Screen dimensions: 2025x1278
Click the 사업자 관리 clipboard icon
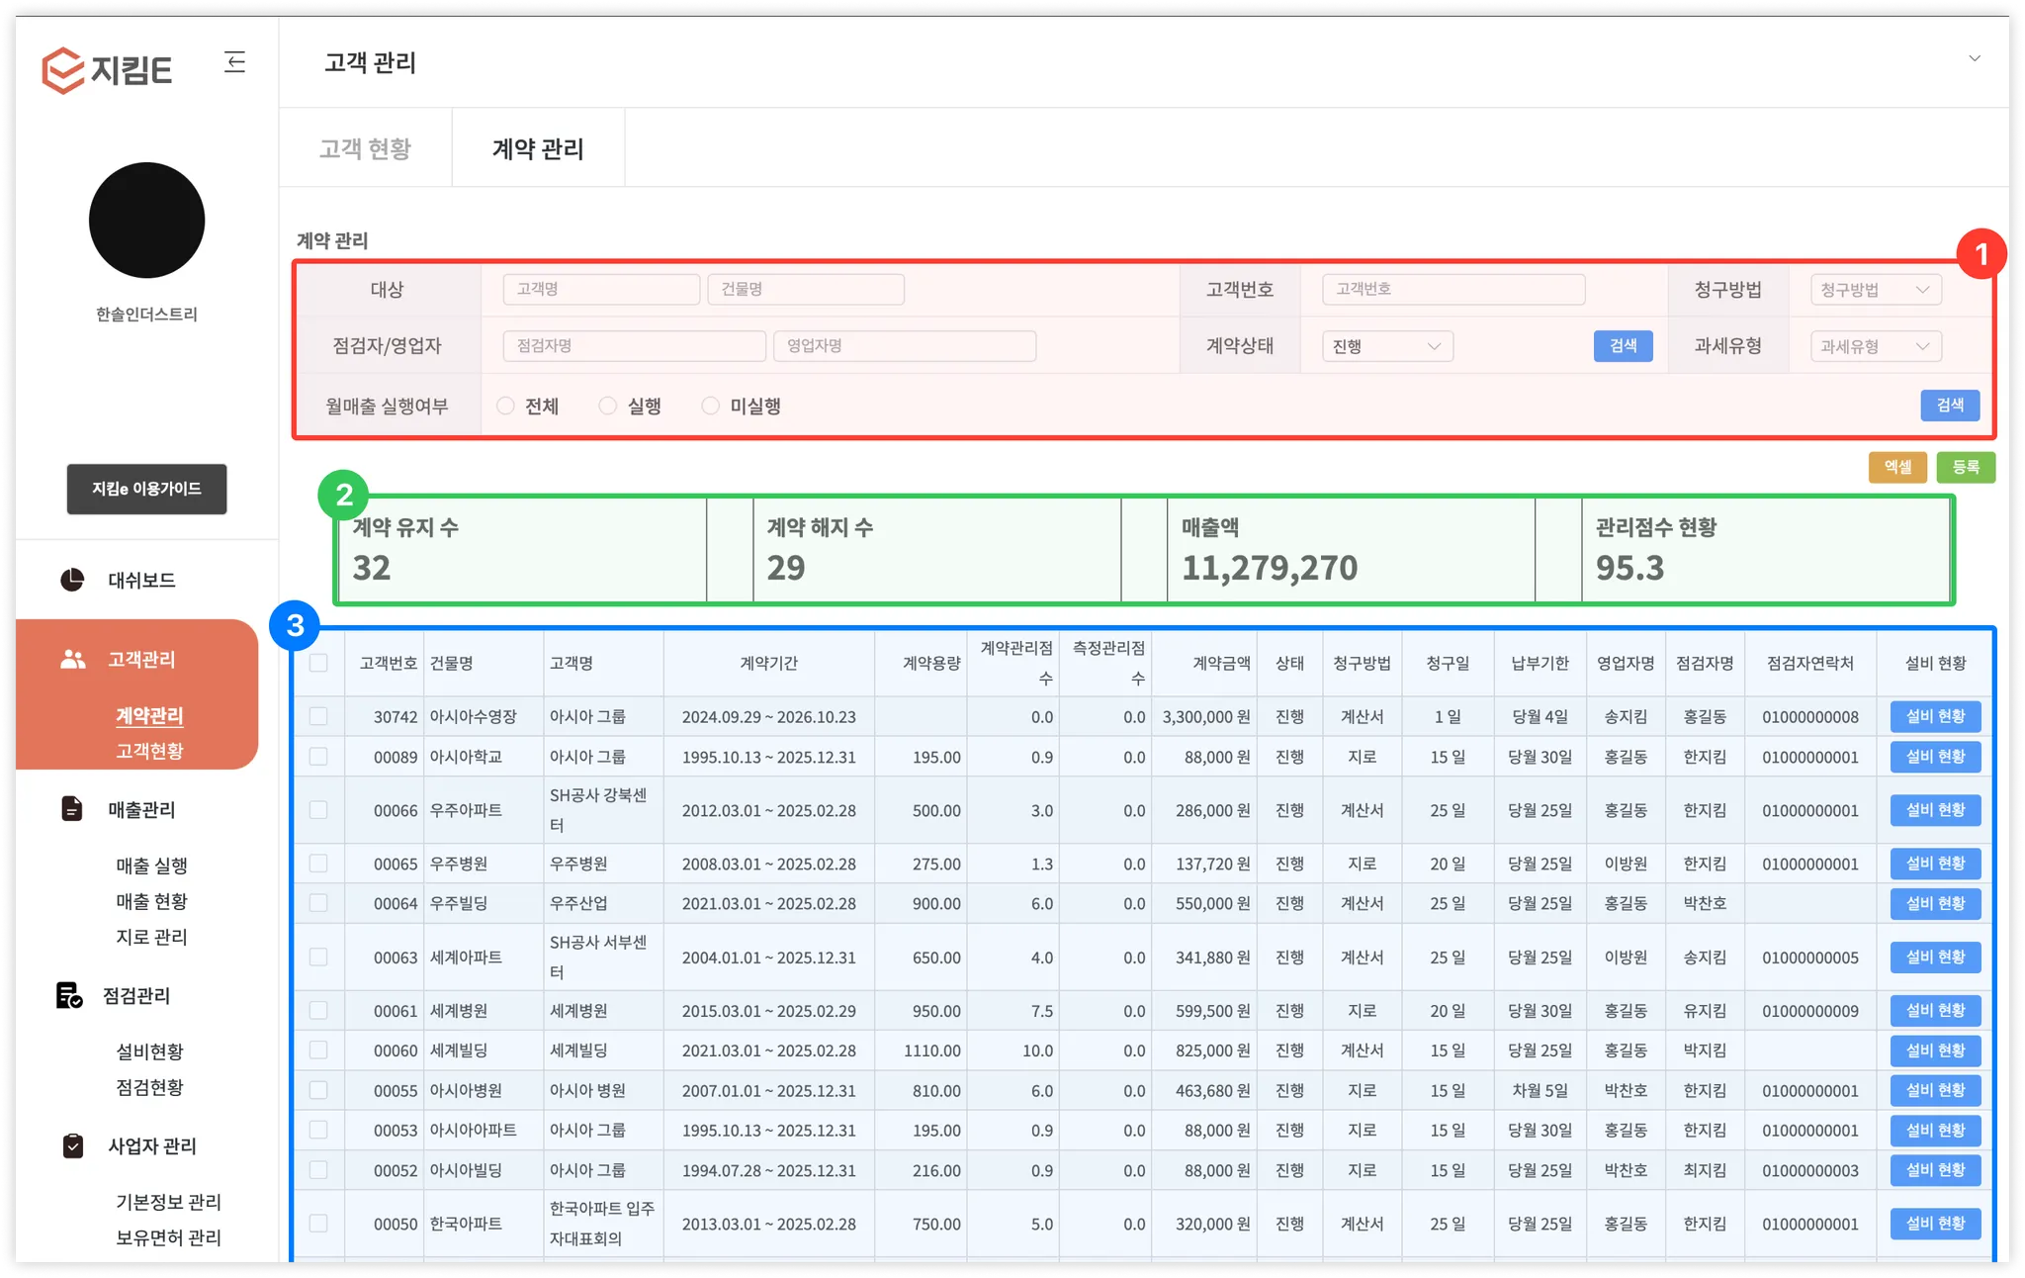pyautogui.click(x=72, y=1145)
